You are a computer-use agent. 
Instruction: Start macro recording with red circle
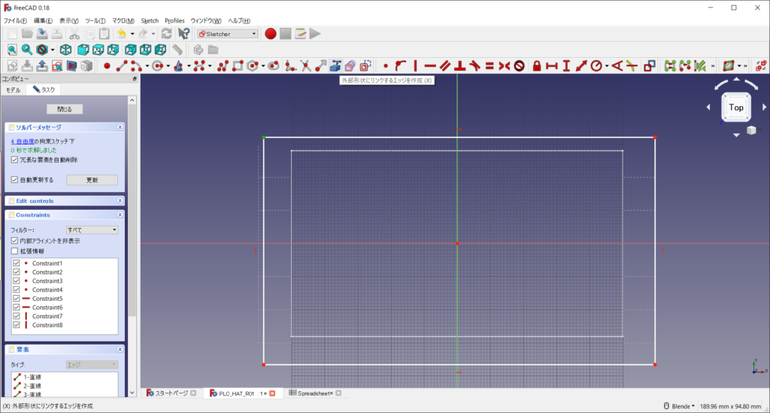click(x=271, y=33)
